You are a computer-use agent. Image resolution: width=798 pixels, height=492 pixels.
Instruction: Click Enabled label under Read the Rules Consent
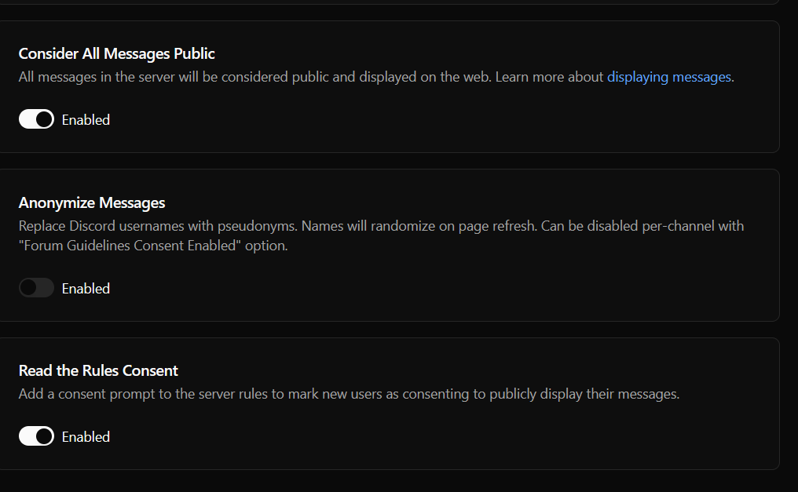pyautogui.click(x=86, y=437)
